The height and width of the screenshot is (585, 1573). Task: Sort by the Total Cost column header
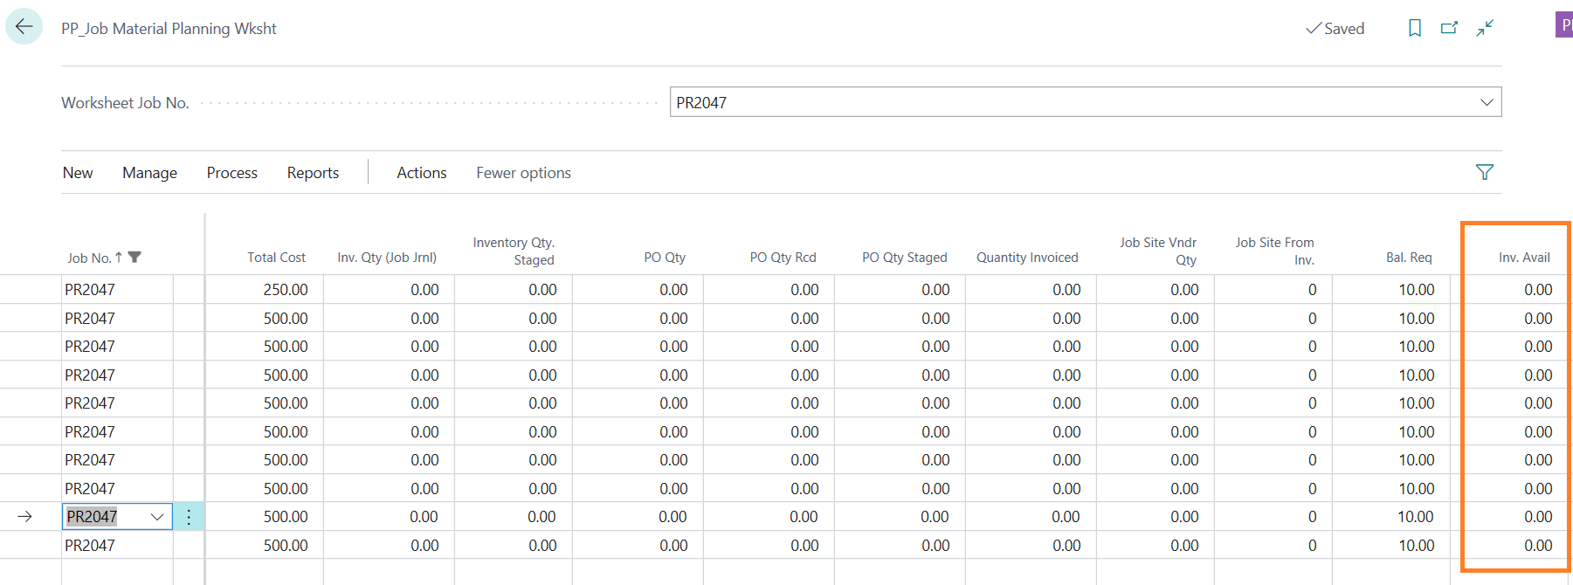tap(276, 258)
